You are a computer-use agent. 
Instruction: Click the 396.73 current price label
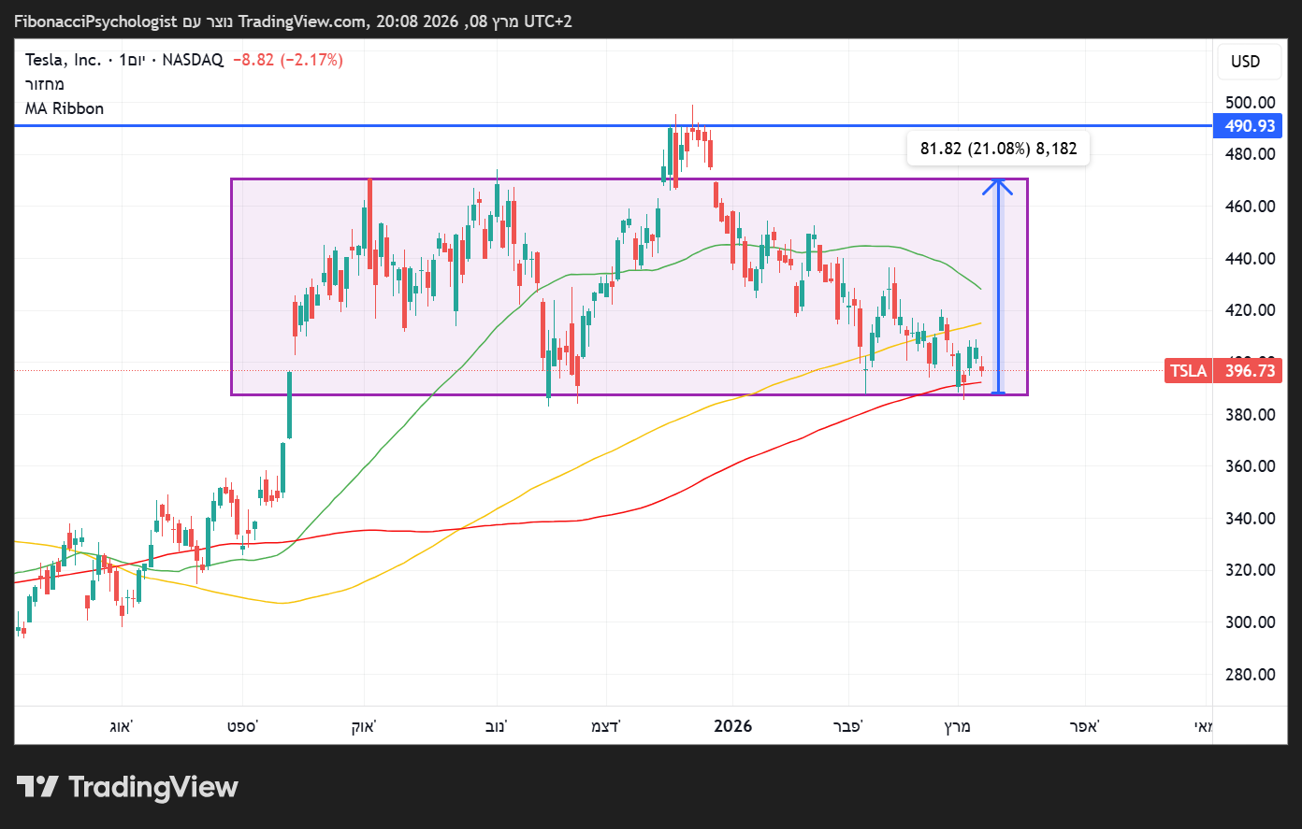click(1250, 371)
